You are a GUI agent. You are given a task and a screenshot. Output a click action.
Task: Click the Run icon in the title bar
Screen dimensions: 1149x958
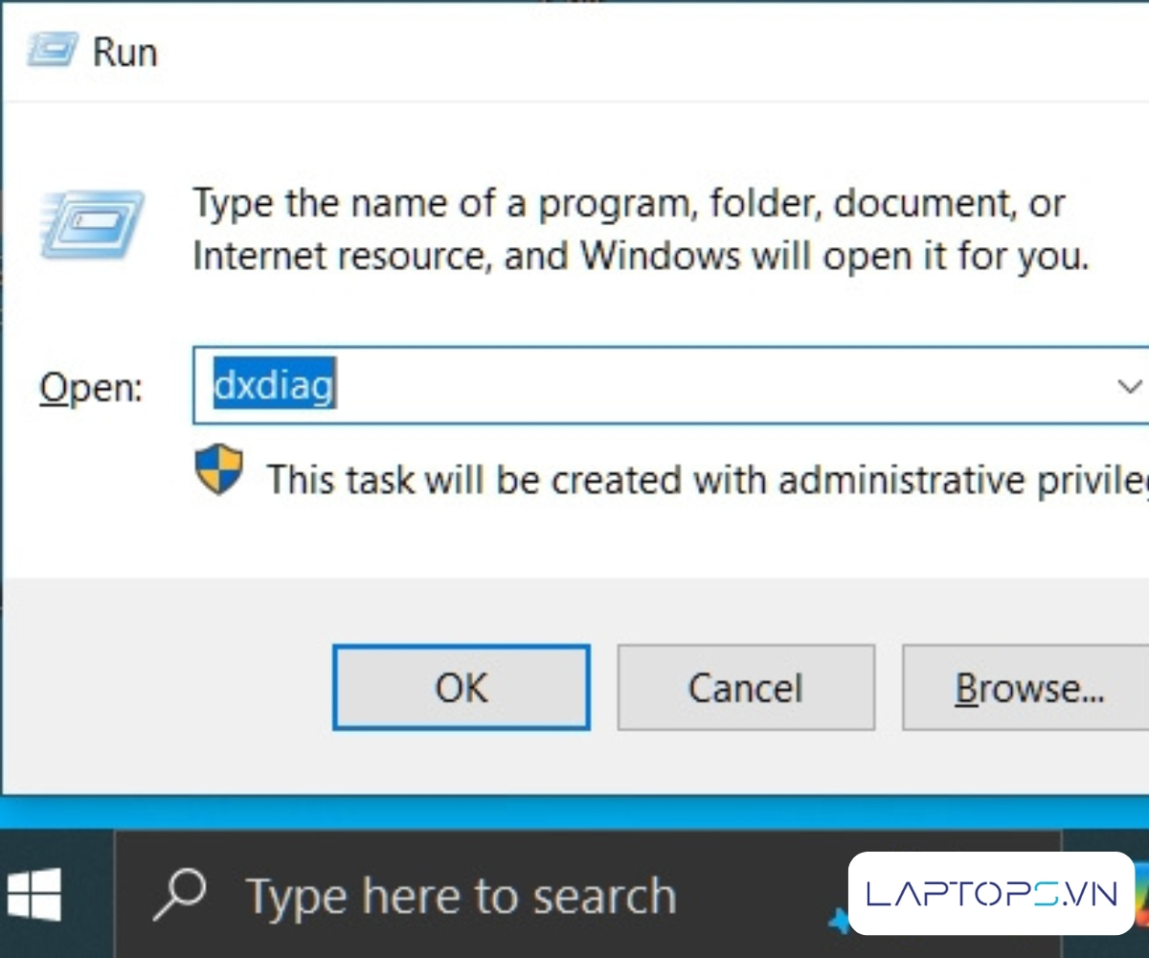tap(53, 50)
